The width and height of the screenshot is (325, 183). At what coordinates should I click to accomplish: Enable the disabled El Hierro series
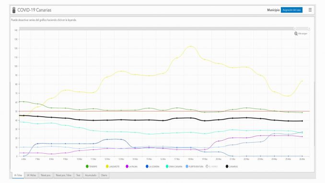coord(211,166)
